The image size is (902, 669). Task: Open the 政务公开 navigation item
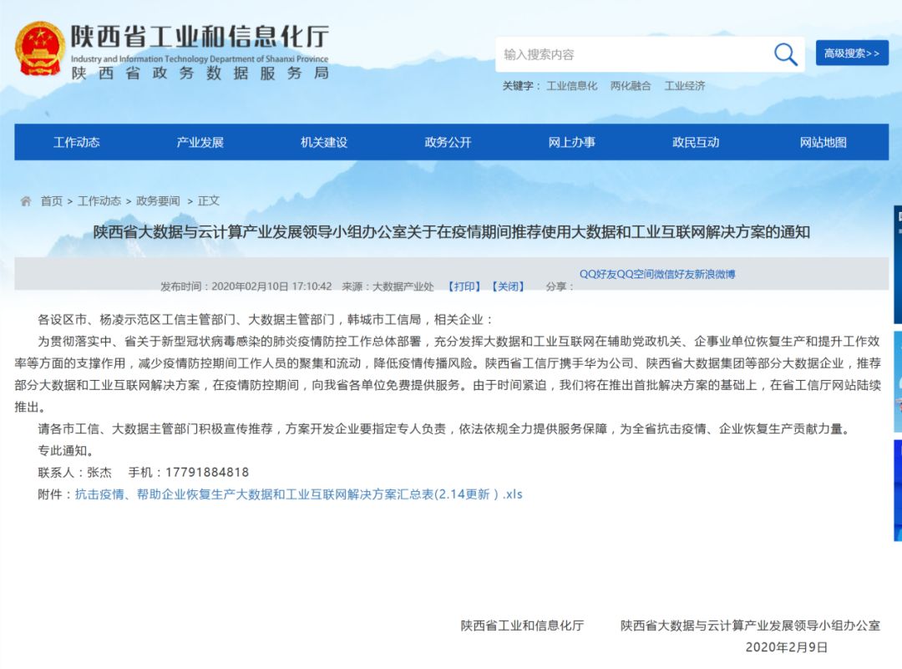[x=448, y=142]
